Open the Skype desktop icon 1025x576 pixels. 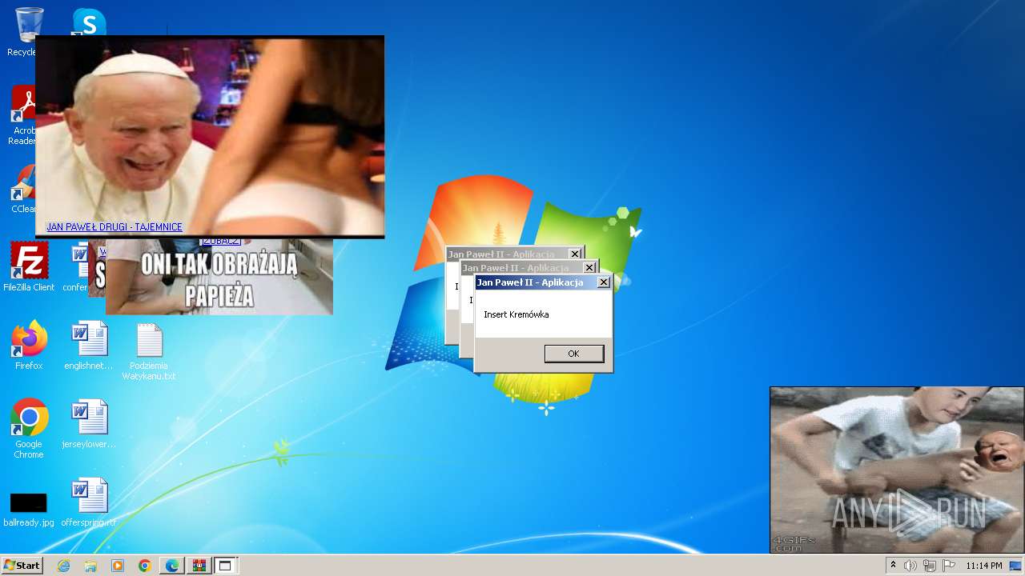point(89,22)
